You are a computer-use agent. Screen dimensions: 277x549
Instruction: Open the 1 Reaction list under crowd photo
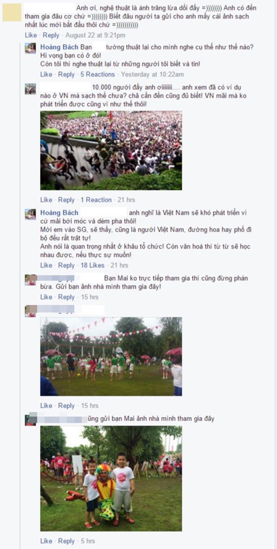pos(96,200)
